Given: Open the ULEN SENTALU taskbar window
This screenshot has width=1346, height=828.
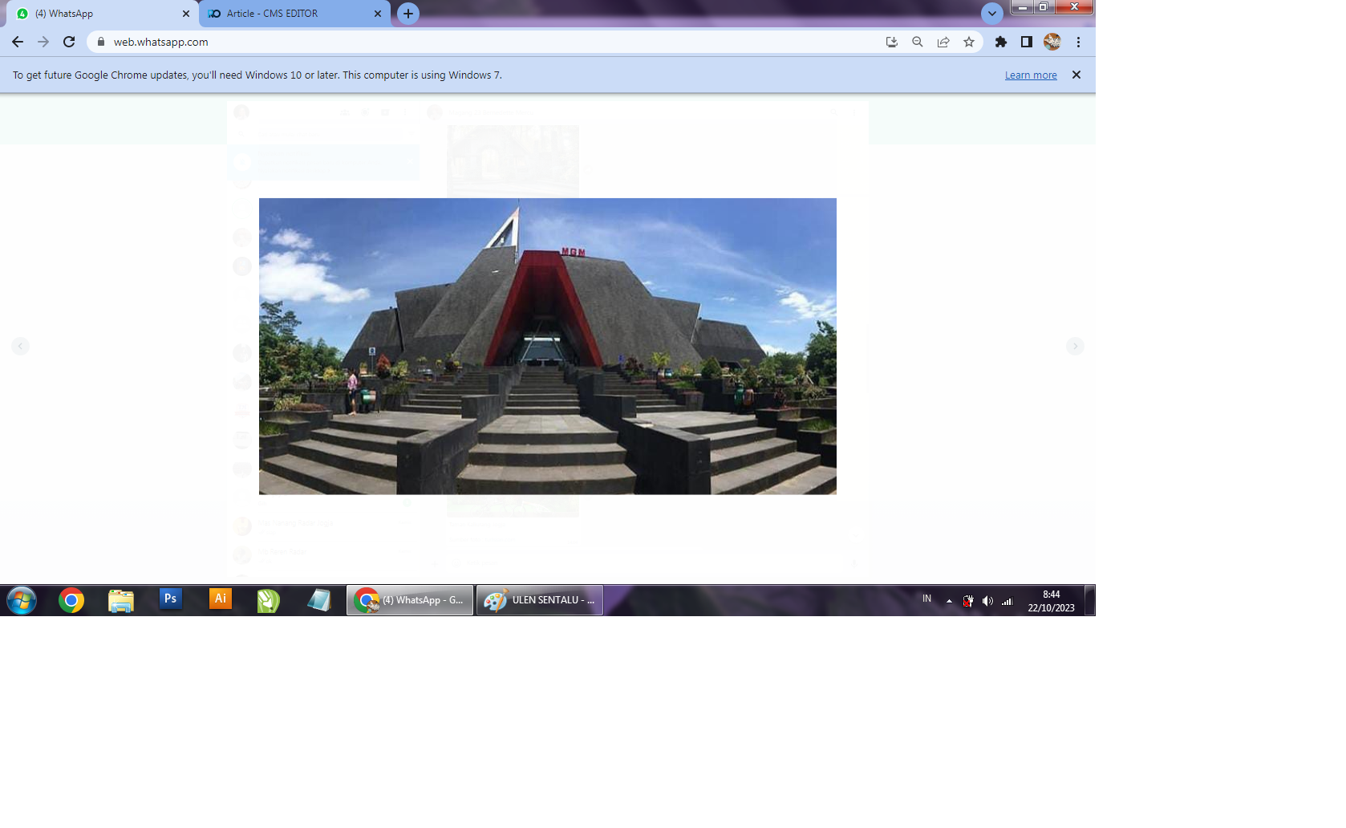Looking at the screenshot, I should coord(540,600).
